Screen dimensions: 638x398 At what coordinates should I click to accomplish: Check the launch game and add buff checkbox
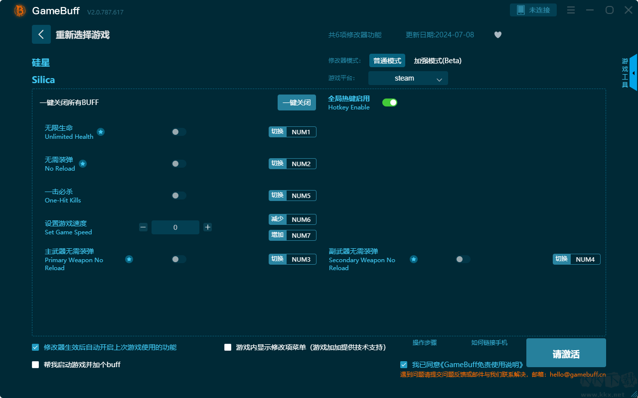click(35, 365)
